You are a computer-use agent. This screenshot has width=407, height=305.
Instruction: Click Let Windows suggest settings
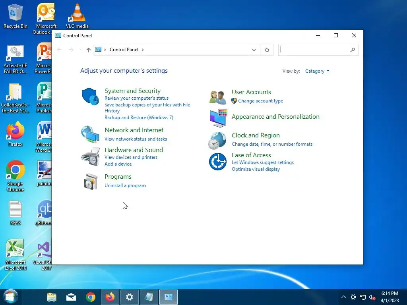[262, 162]
